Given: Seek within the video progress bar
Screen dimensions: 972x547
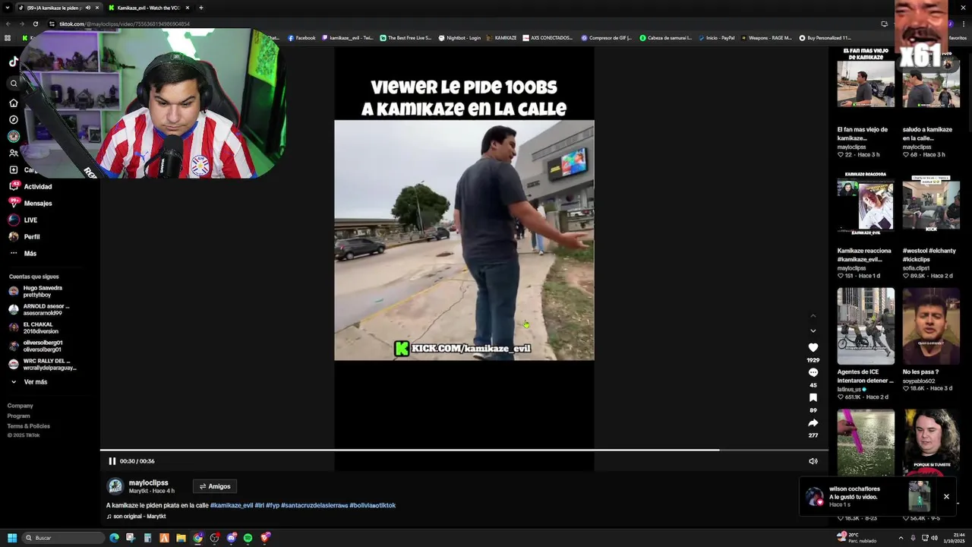Looking at the screenshot, I should click(x=464, y=450).
